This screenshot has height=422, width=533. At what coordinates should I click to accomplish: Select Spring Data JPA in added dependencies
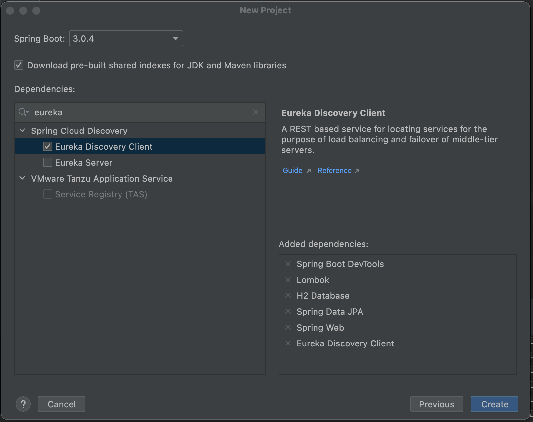pos(330,312)
